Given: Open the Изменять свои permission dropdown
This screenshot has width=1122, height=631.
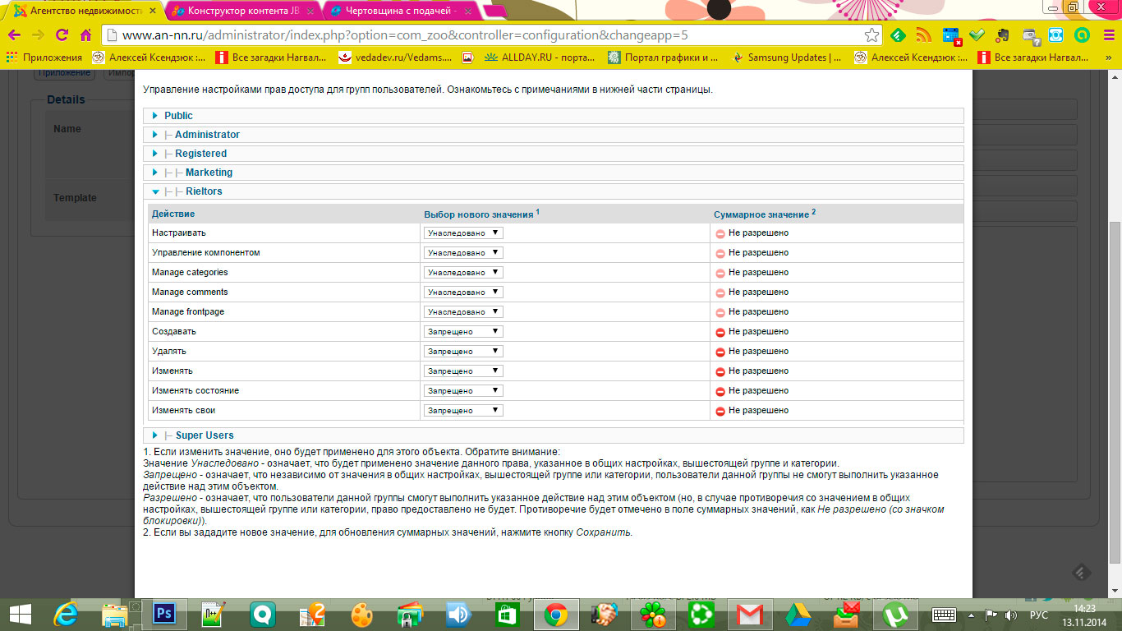Looking at the screenshot, I should point(463,411).
